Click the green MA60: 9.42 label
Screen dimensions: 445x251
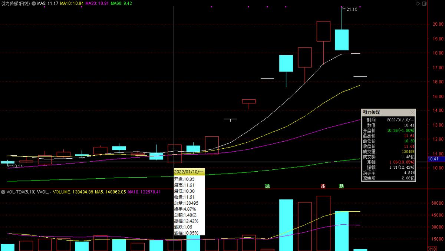(121, 3)
